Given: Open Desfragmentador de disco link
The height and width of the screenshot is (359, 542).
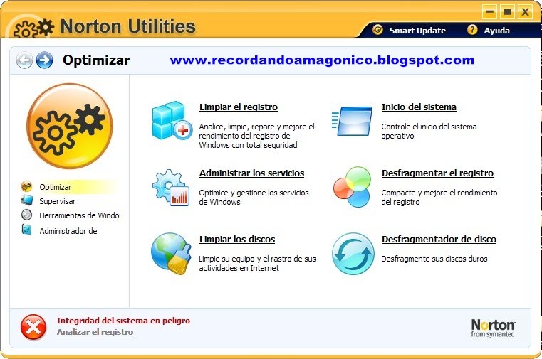Looking at the screenshot, I should (439, 240).
